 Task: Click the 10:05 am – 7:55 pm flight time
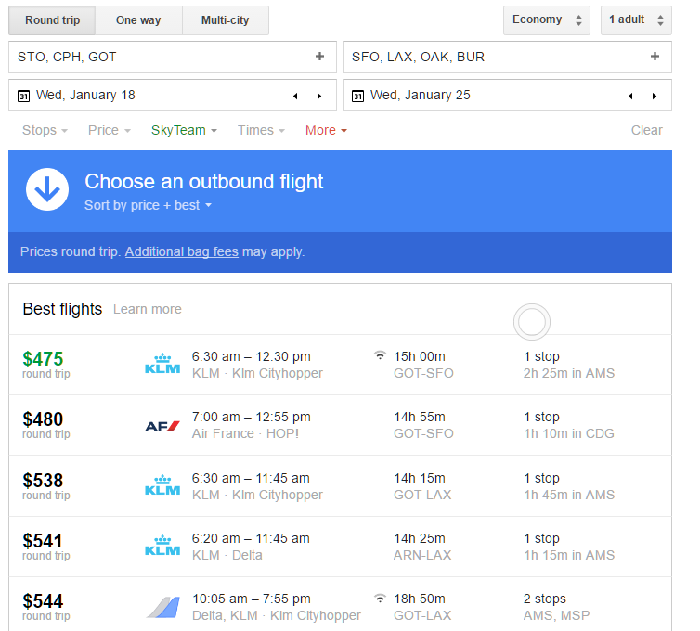(x=252, y=599)
